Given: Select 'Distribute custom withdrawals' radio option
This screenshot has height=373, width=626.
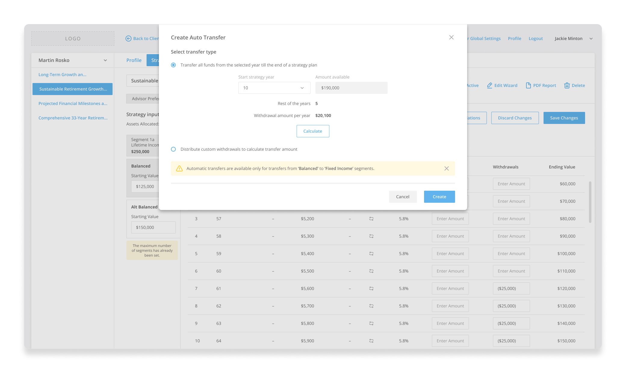Looking at the screenshot, I should pos(173,149).
